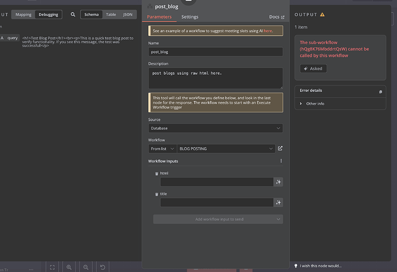Image resolution: width=397 pixels, height=272 pixels.
Task: Click the '1 item' output count text
Action: pyautogui.click(x=301, y=27)
